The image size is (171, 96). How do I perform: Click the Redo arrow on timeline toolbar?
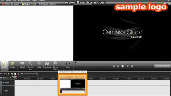pos(5,74)
